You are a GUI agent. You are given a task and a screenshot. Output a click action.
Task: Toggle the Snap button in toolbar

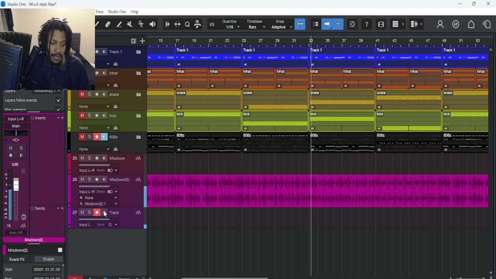pos(300,24)
